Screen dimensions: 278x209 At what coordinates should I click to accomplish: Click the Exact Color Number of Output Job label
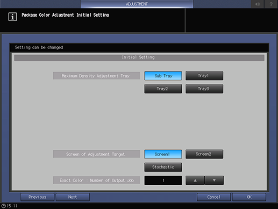coord(96,180)
